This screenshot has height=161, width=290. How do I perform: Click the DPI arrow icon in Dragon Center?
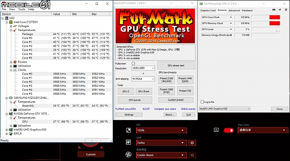(x=128, y=130)
